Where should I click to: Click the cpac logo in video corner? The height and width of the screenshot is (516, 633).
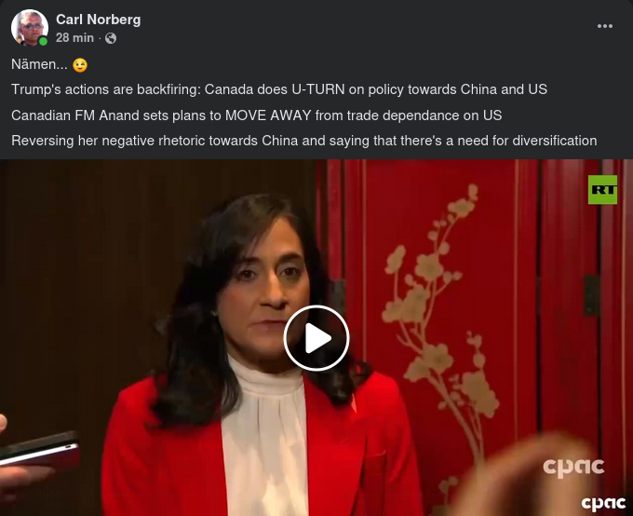click(603, 503)
